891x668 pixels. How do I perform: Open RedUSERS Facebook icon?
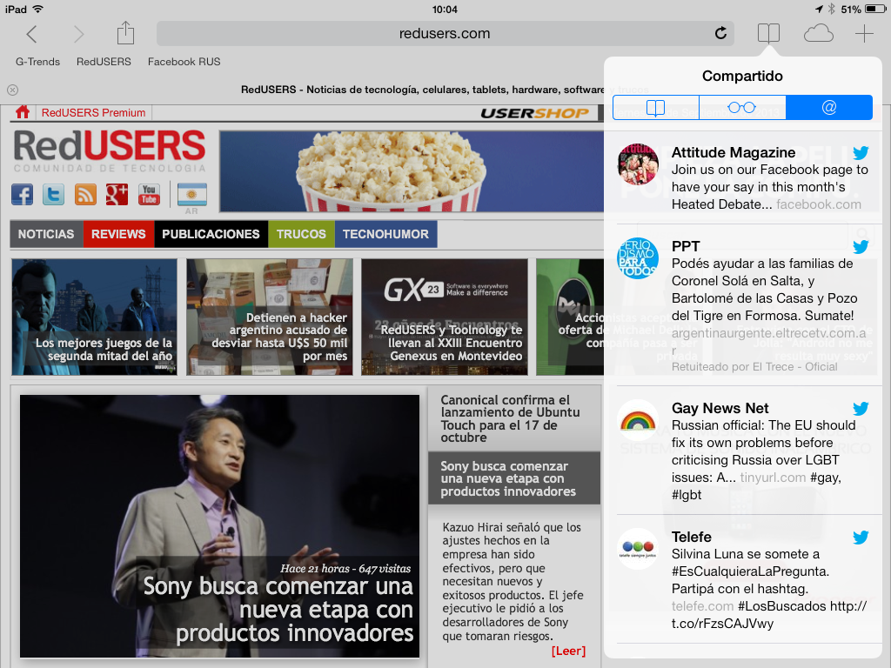coord(22,194)
